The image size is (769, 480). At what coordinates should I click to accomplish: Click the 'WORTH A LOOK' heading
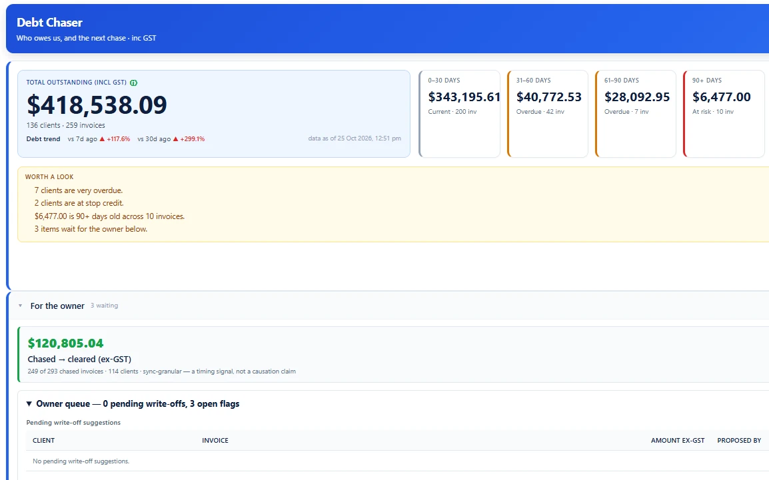[x=49, y=177]
